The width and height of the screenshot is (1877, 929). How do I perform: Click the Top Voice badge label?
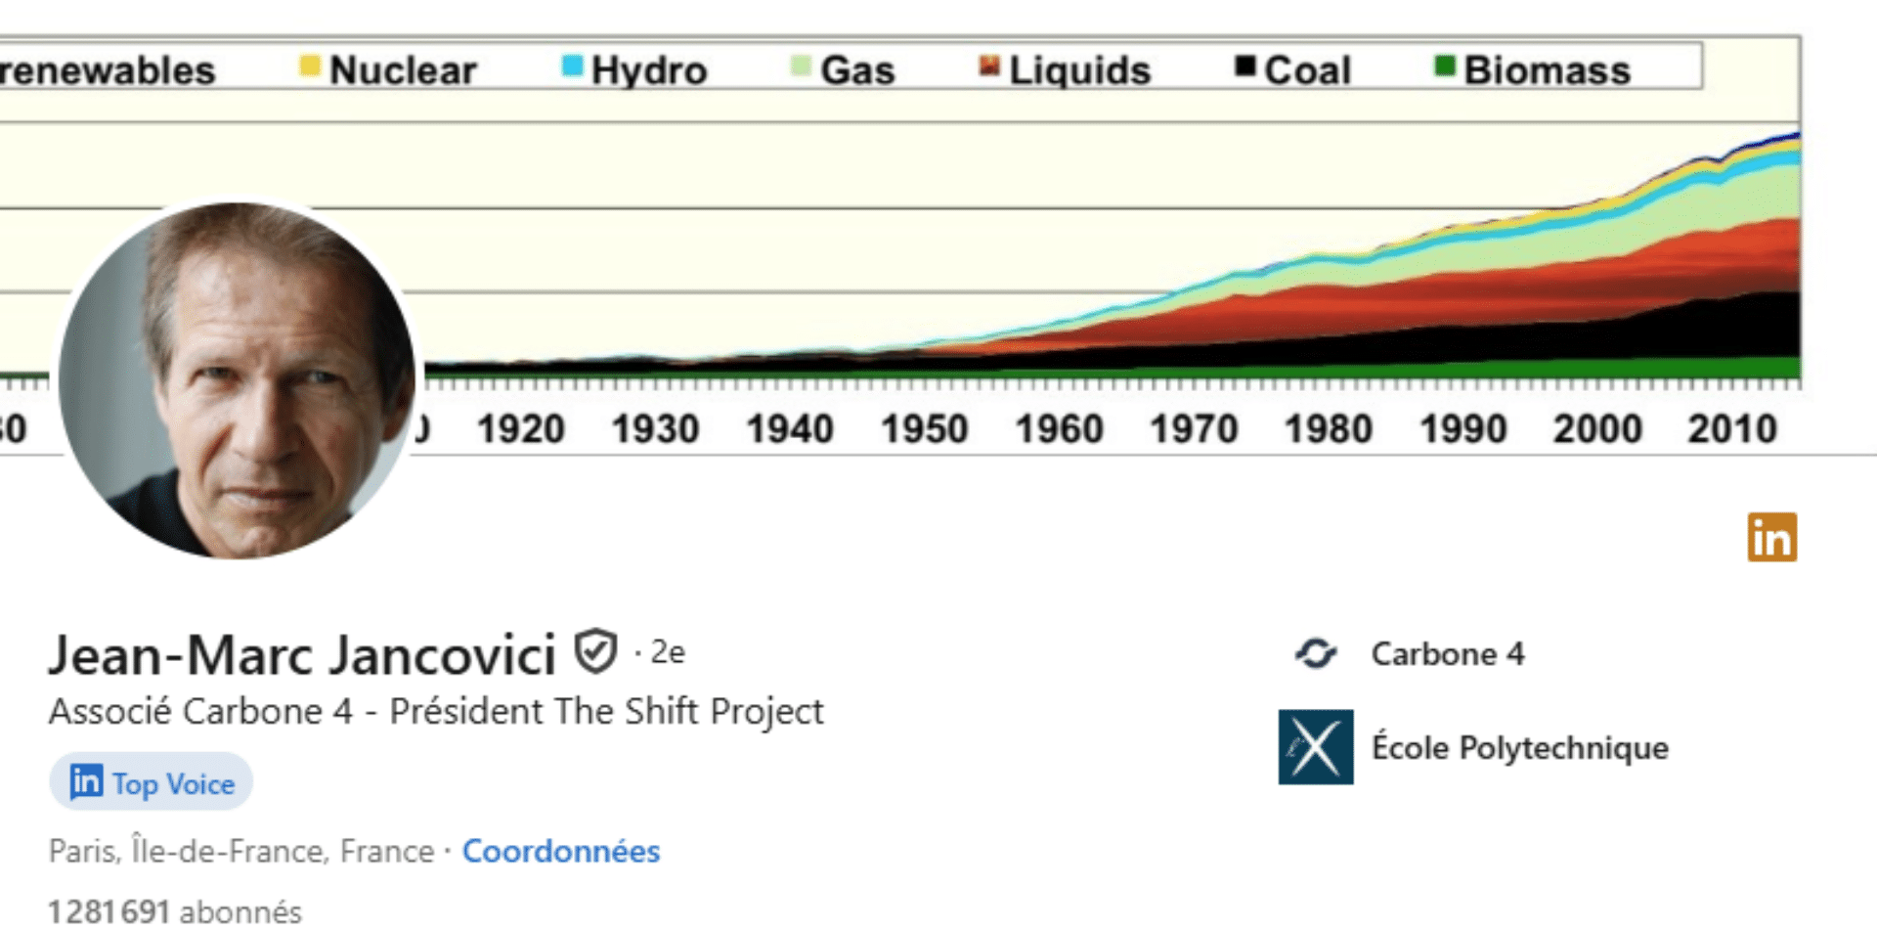click(x=173, y=783)
